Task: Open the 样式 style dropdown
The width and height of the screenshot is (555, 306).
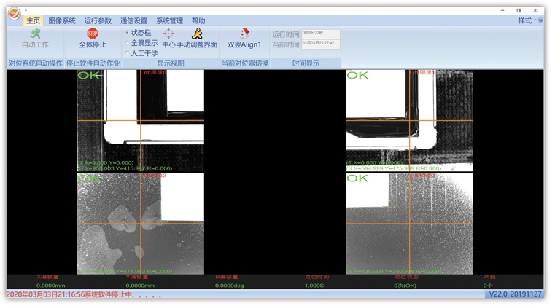Action: pos(526,20)
